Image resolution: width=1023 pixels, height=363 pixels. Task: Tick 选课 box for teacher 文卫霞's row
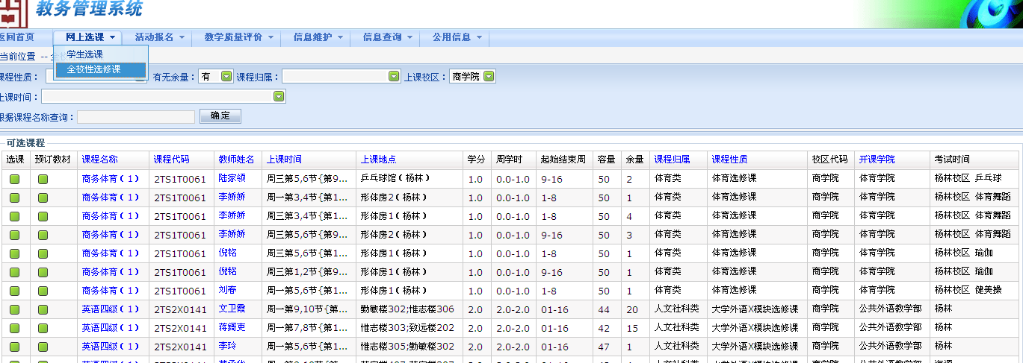coord(15,309)
